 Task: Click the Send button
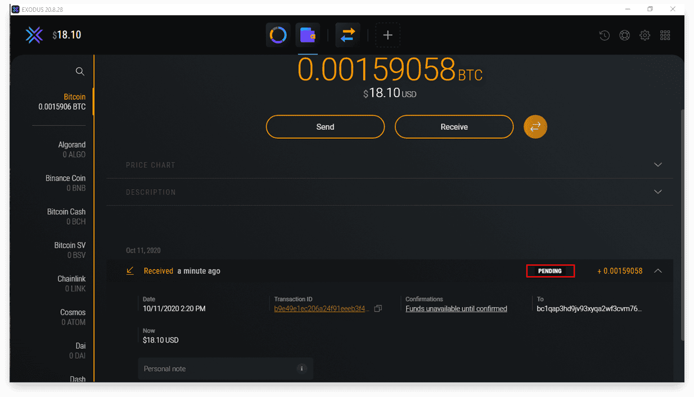(325, 127)
